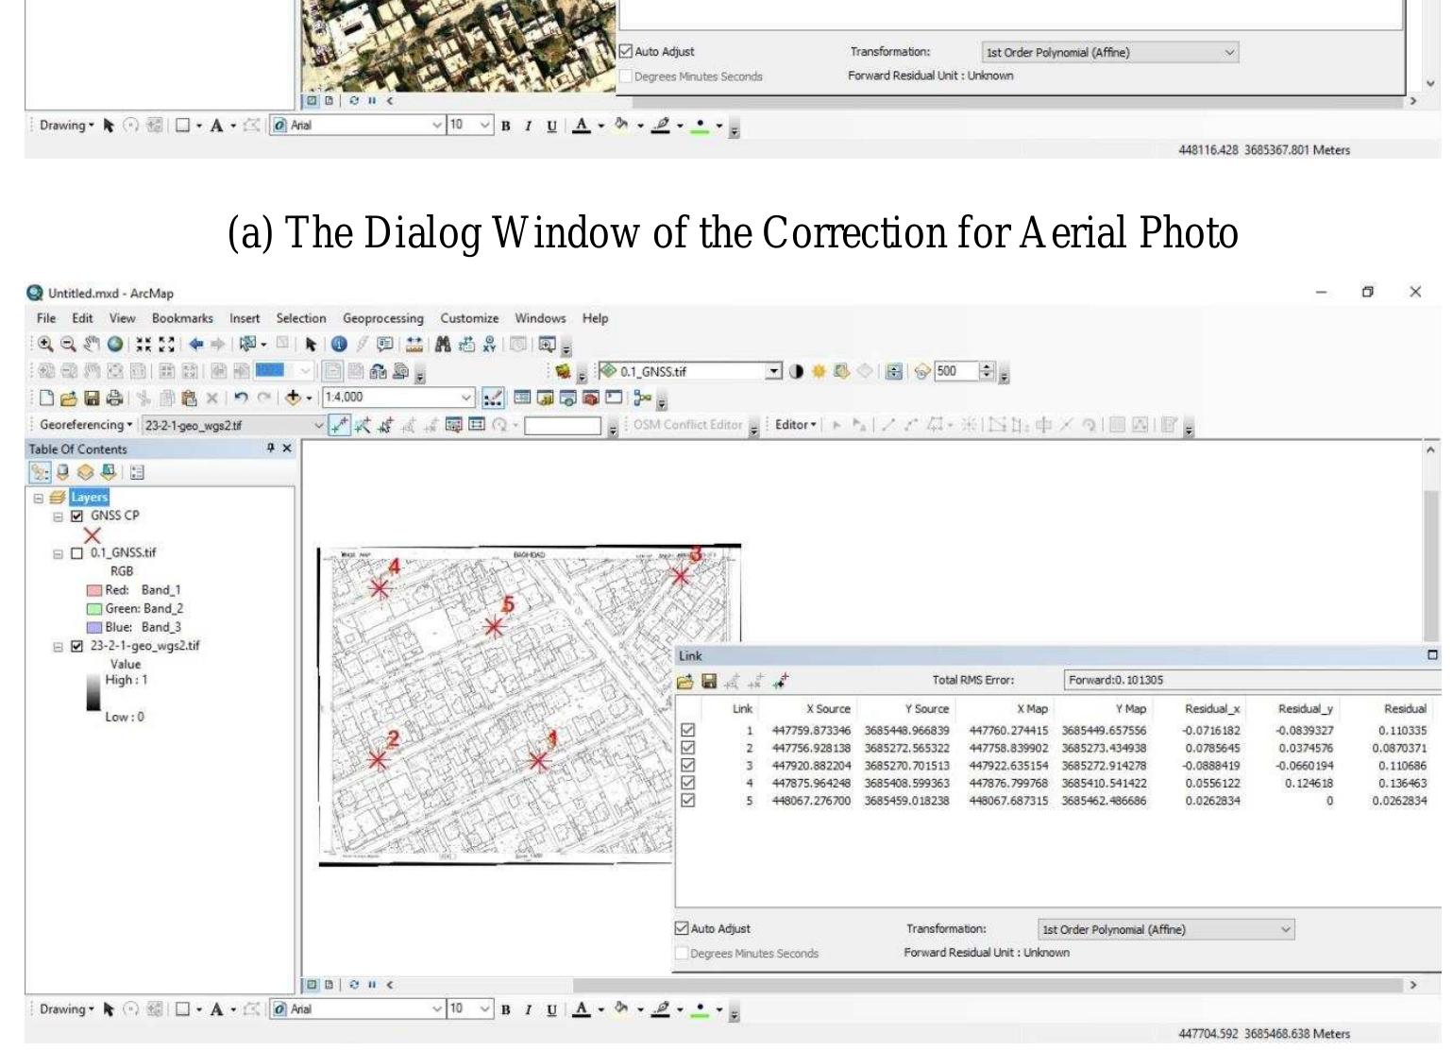Viewport: 1453px width, 1050px height.
Task: Click the Full Extent globe icon
Action: (114, 345)
